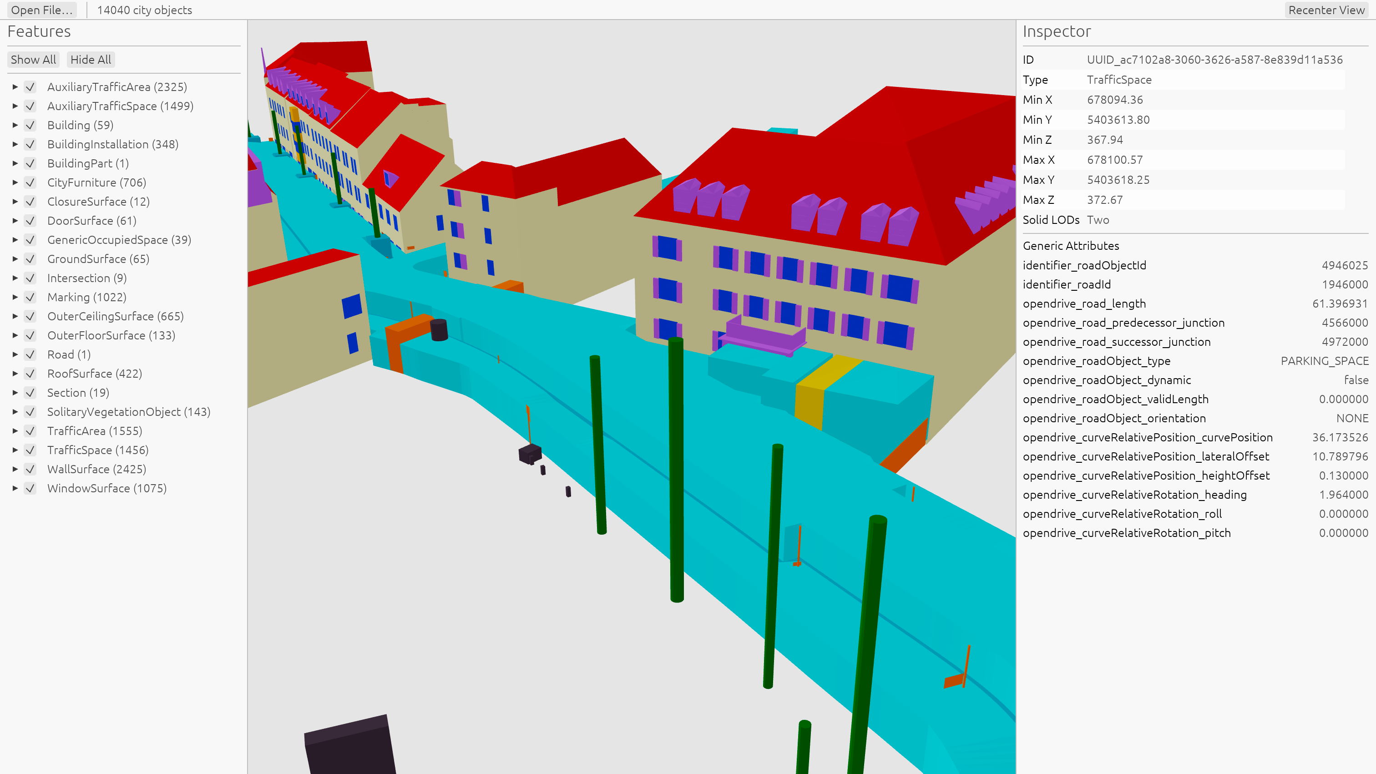The width and height of the screenshot is (1376, 774).
Task: Select the Road (1) tree item
Action: point(69,354)
